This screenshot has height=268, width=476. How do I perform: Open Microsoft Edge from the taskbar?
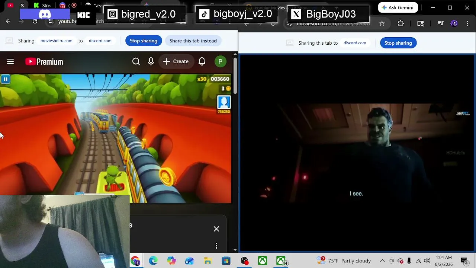point(153,261)
